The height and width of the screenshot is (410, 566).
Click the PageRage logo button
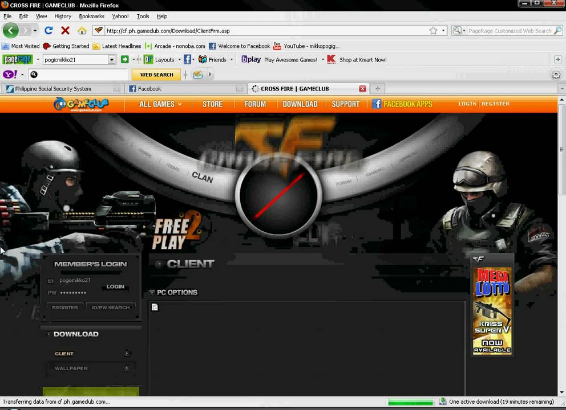(x=17, y=59)
